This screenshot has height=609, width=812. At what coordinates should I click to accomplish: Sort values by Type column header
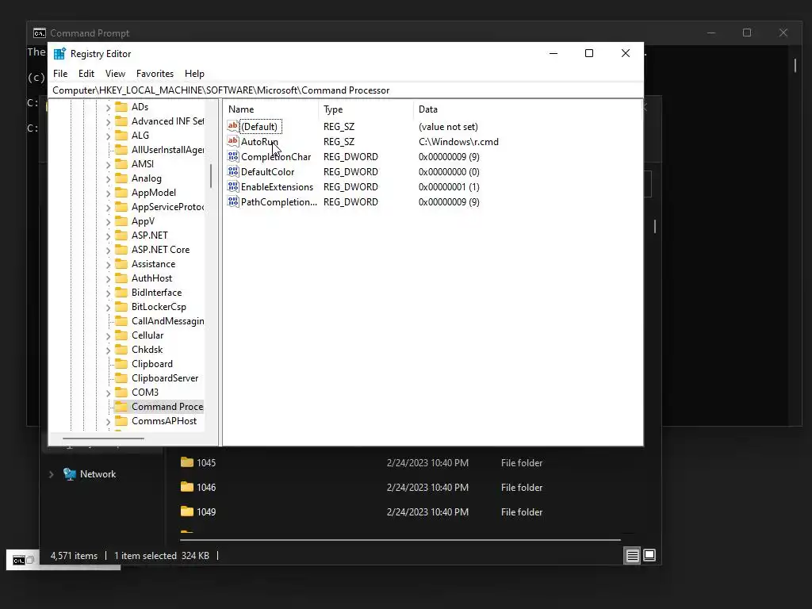[x=366, y=109]
